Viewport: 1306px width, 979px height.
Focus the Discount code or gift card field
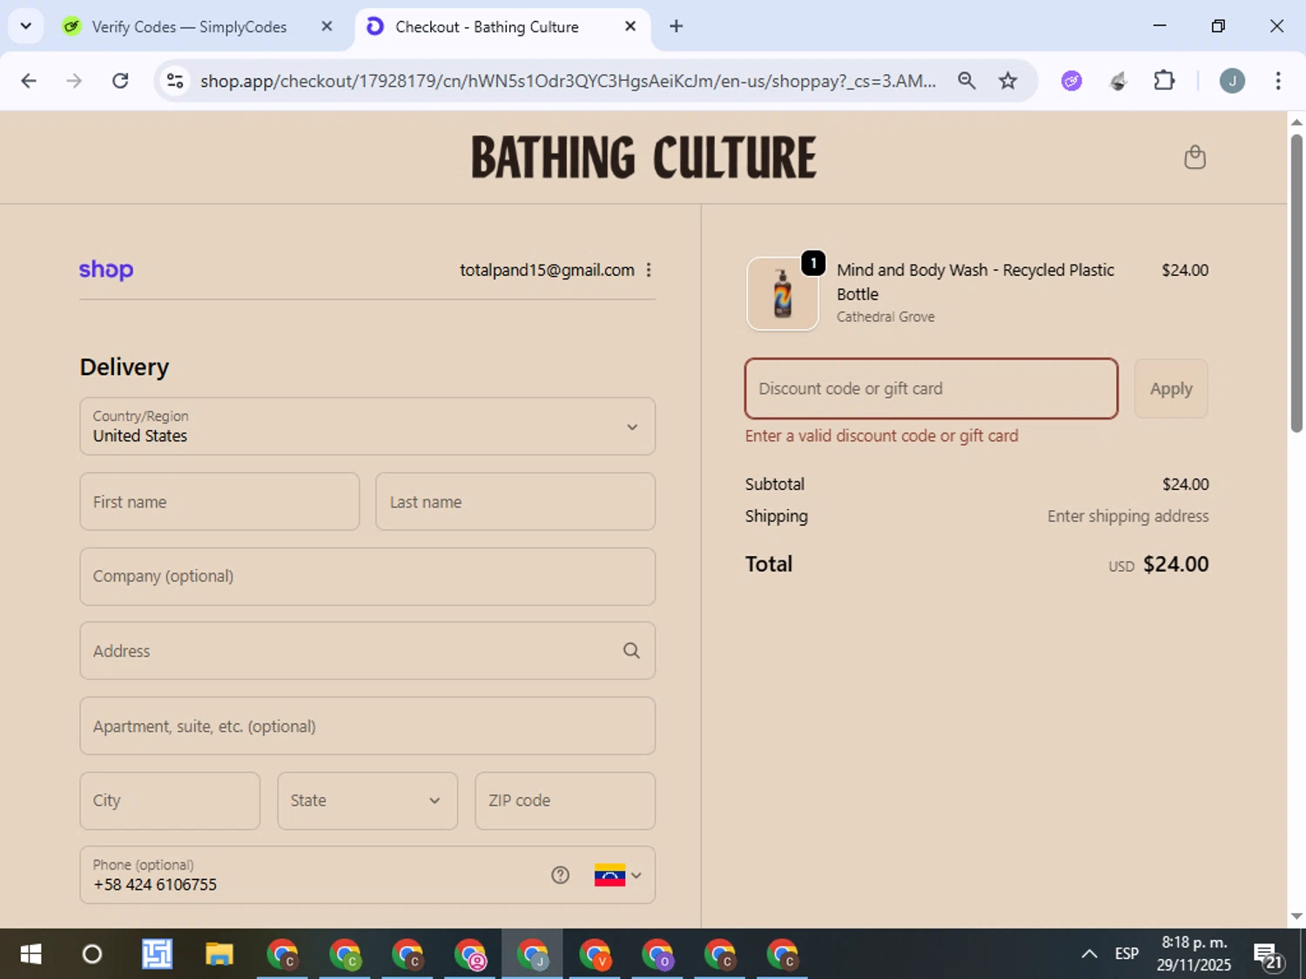(x=932, y=389)
